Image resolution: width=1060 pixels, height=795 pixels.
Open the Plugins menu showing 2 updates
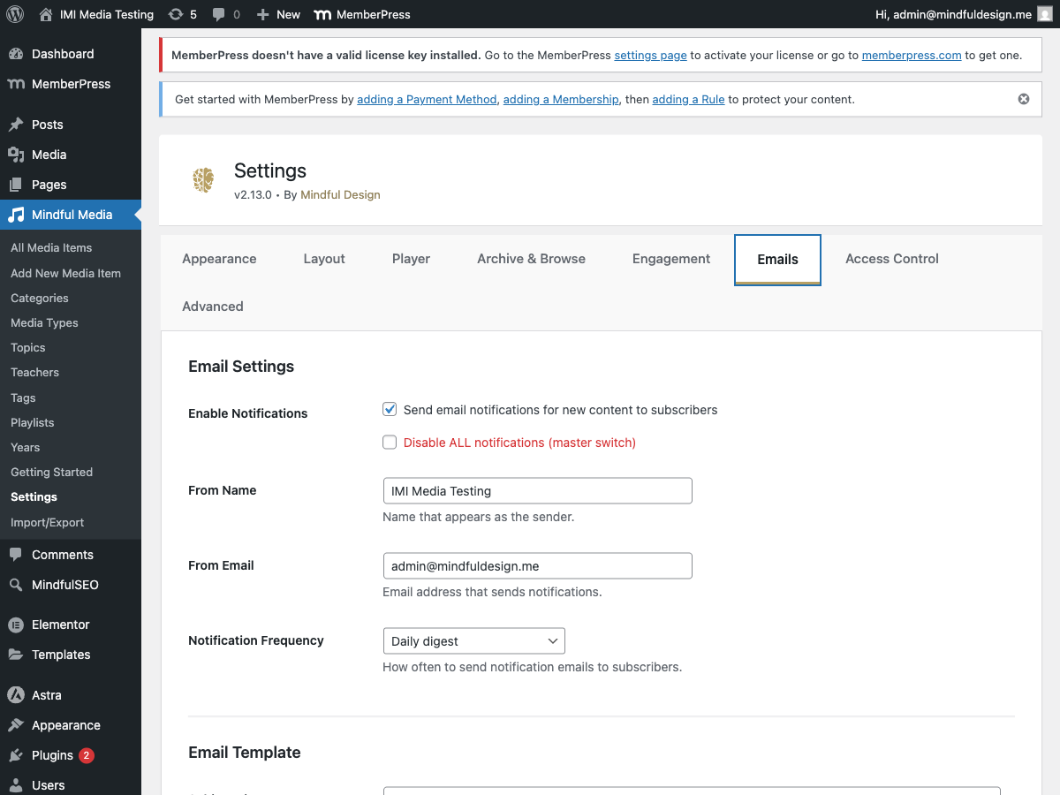pyautogui.click(x=50, y=755)
